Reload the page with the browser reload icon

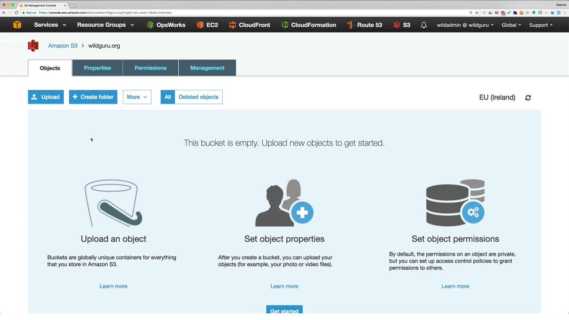click(16, 12)
